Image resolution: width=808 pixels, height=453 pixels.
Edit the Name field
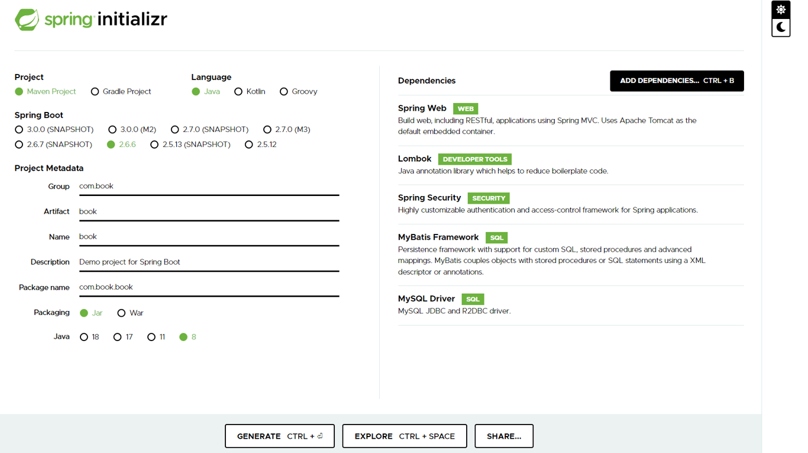(209, 237)
